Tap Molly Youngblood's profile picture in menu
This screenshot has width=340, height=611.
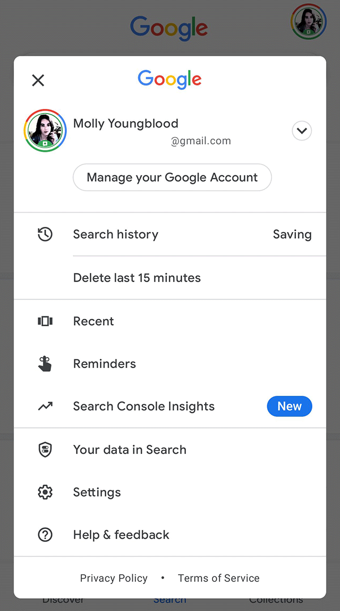(x=45, y=131)
